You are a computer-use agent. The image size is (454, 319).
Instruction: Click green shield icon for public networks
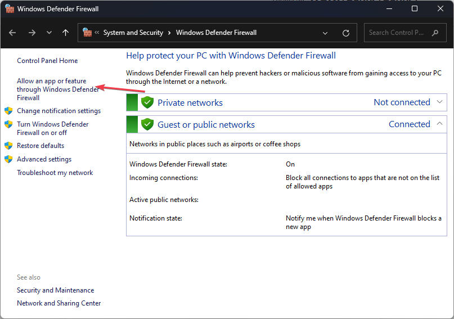coord(147,124)
